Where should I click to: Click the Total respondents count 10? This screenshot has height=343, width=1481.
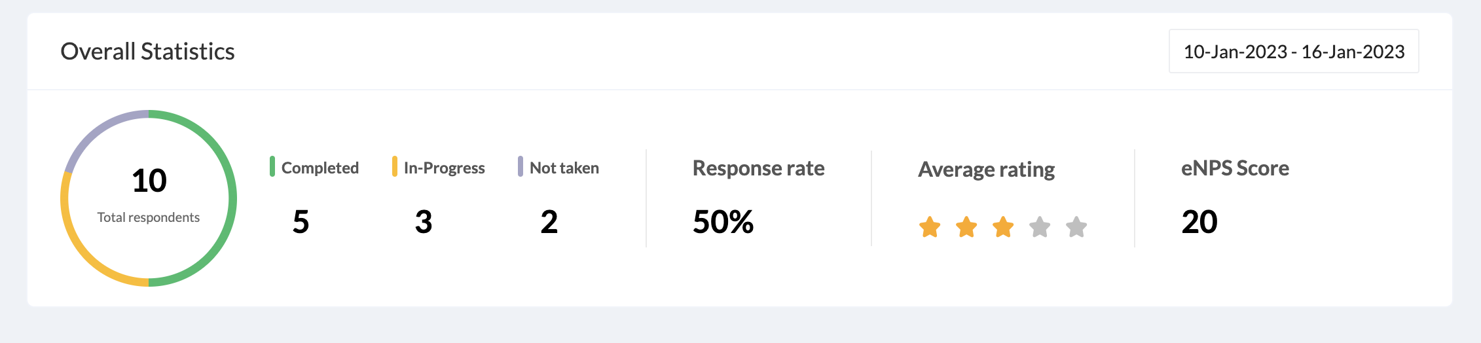149,181
